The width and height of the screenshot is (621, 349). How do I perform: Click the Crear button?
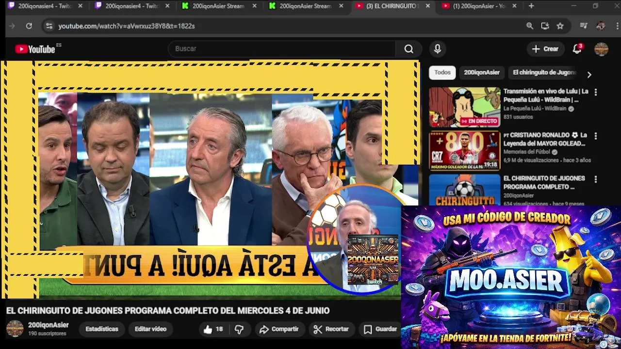(x=545, y=49)
